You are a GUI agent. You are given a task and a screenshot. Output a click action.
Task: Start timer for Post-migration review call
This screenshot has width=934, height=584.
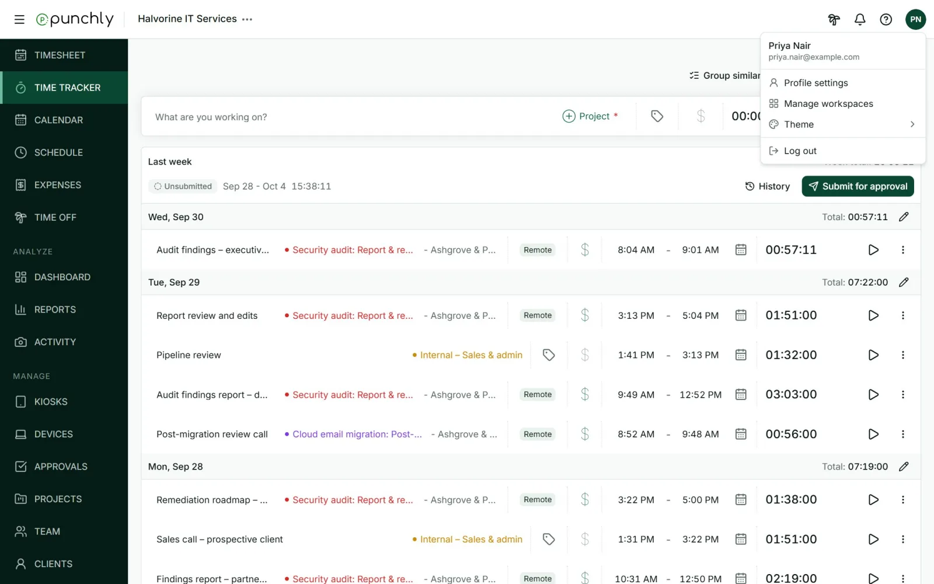[873, 434]
